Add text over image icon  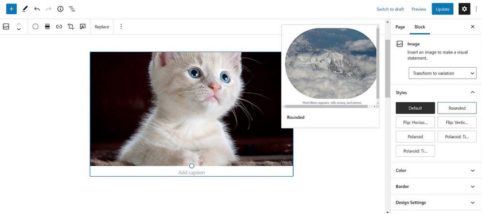[x=83, y=27]
